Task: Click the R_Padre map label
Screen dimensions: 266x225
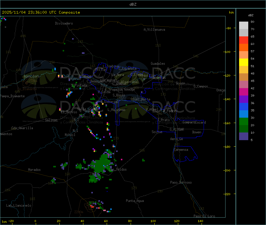Action: tap(169, 111)
